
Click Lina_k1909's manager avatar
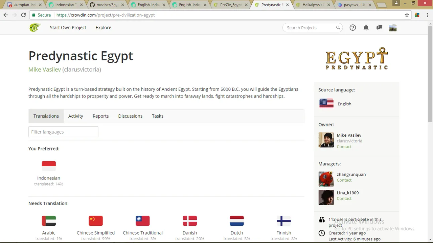(326, 197)
